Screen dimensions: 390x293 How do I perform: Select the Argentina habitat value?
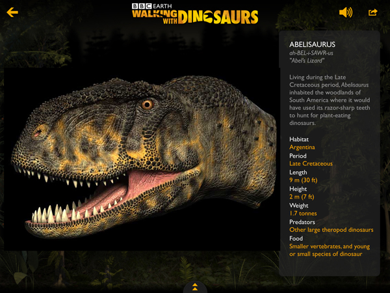pyautogui.click(x=302, y=147)
